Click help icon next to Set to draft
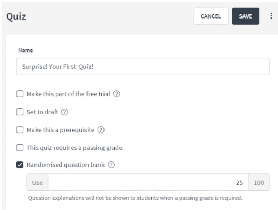 pos(64,112)
